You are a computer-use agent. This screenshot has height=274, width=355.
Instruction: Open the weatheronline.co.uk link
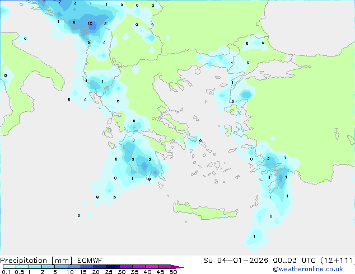[308, 269]
